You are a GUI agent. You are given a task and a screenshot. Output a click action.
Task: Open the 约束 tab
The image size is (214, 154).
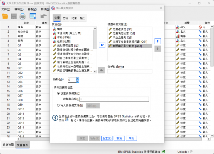(x=74, y=18)
